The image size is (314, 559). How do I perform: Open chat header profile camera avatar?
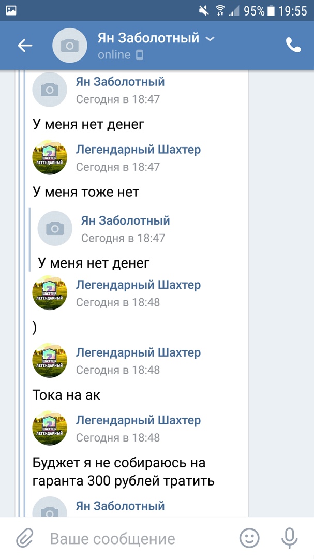click(x=70, y=46)
